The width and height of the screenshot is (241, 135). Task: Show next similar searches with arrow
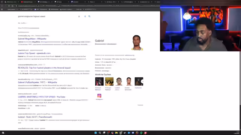coord(142,81)
